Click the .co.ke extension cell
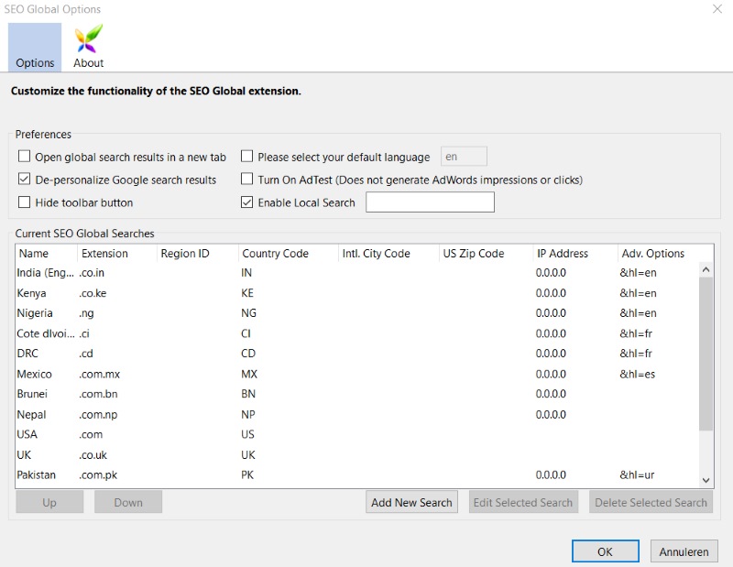The image size is (733, 567). (93, 293)
